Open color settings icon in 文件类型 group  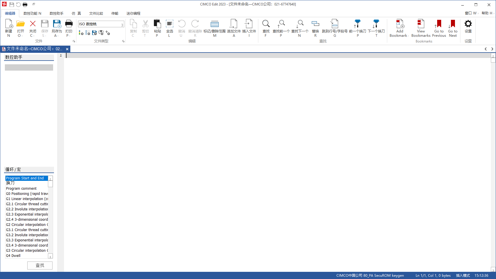click(x=81, y=33)
